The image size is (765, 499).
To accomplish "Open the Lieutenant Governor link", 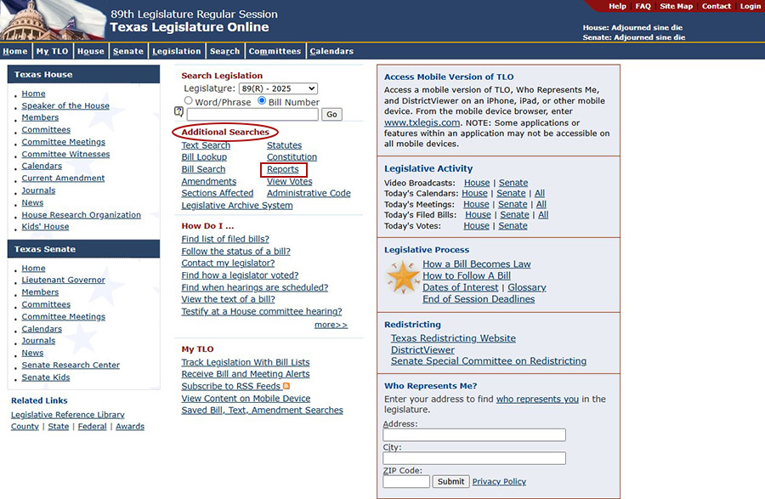I will [64, 280].
